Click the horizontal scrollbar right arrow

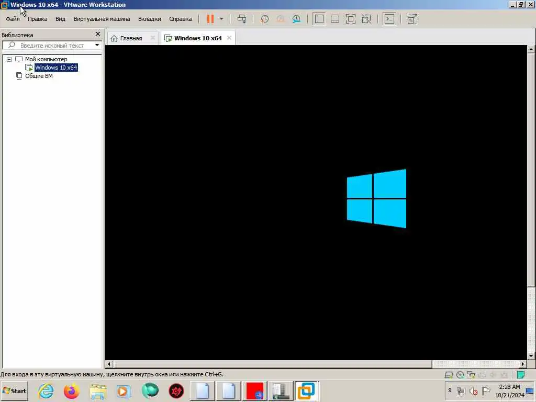(x=523, y=364)
